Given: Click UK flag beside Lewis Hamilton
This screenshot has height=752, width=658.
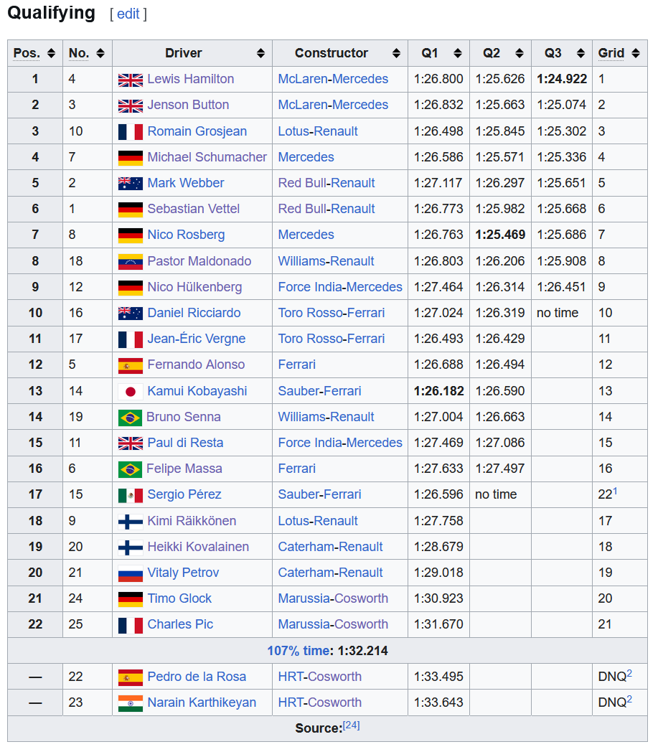Looking at the screenshot, I should (131, 80).
